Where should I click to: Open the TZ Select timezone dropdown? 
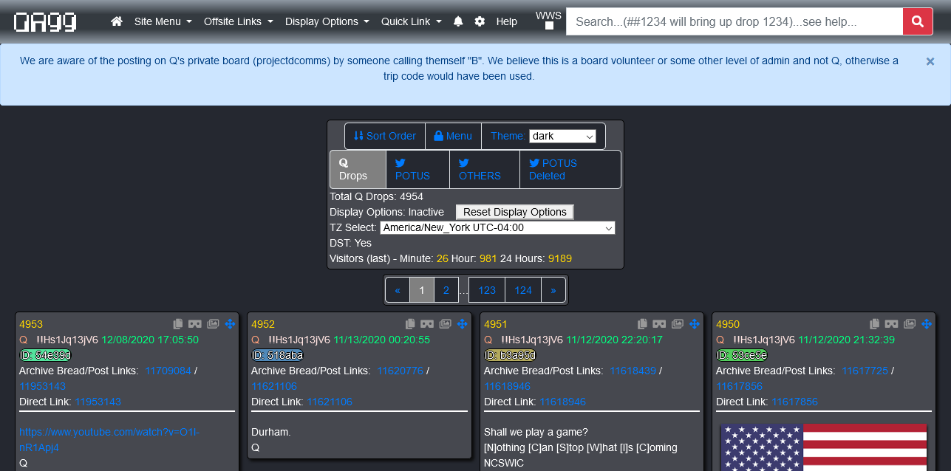click(497, 228)
